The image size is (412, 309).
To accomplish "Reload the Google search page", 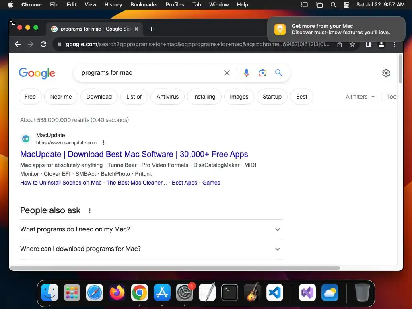I will [x=43, y=44].
